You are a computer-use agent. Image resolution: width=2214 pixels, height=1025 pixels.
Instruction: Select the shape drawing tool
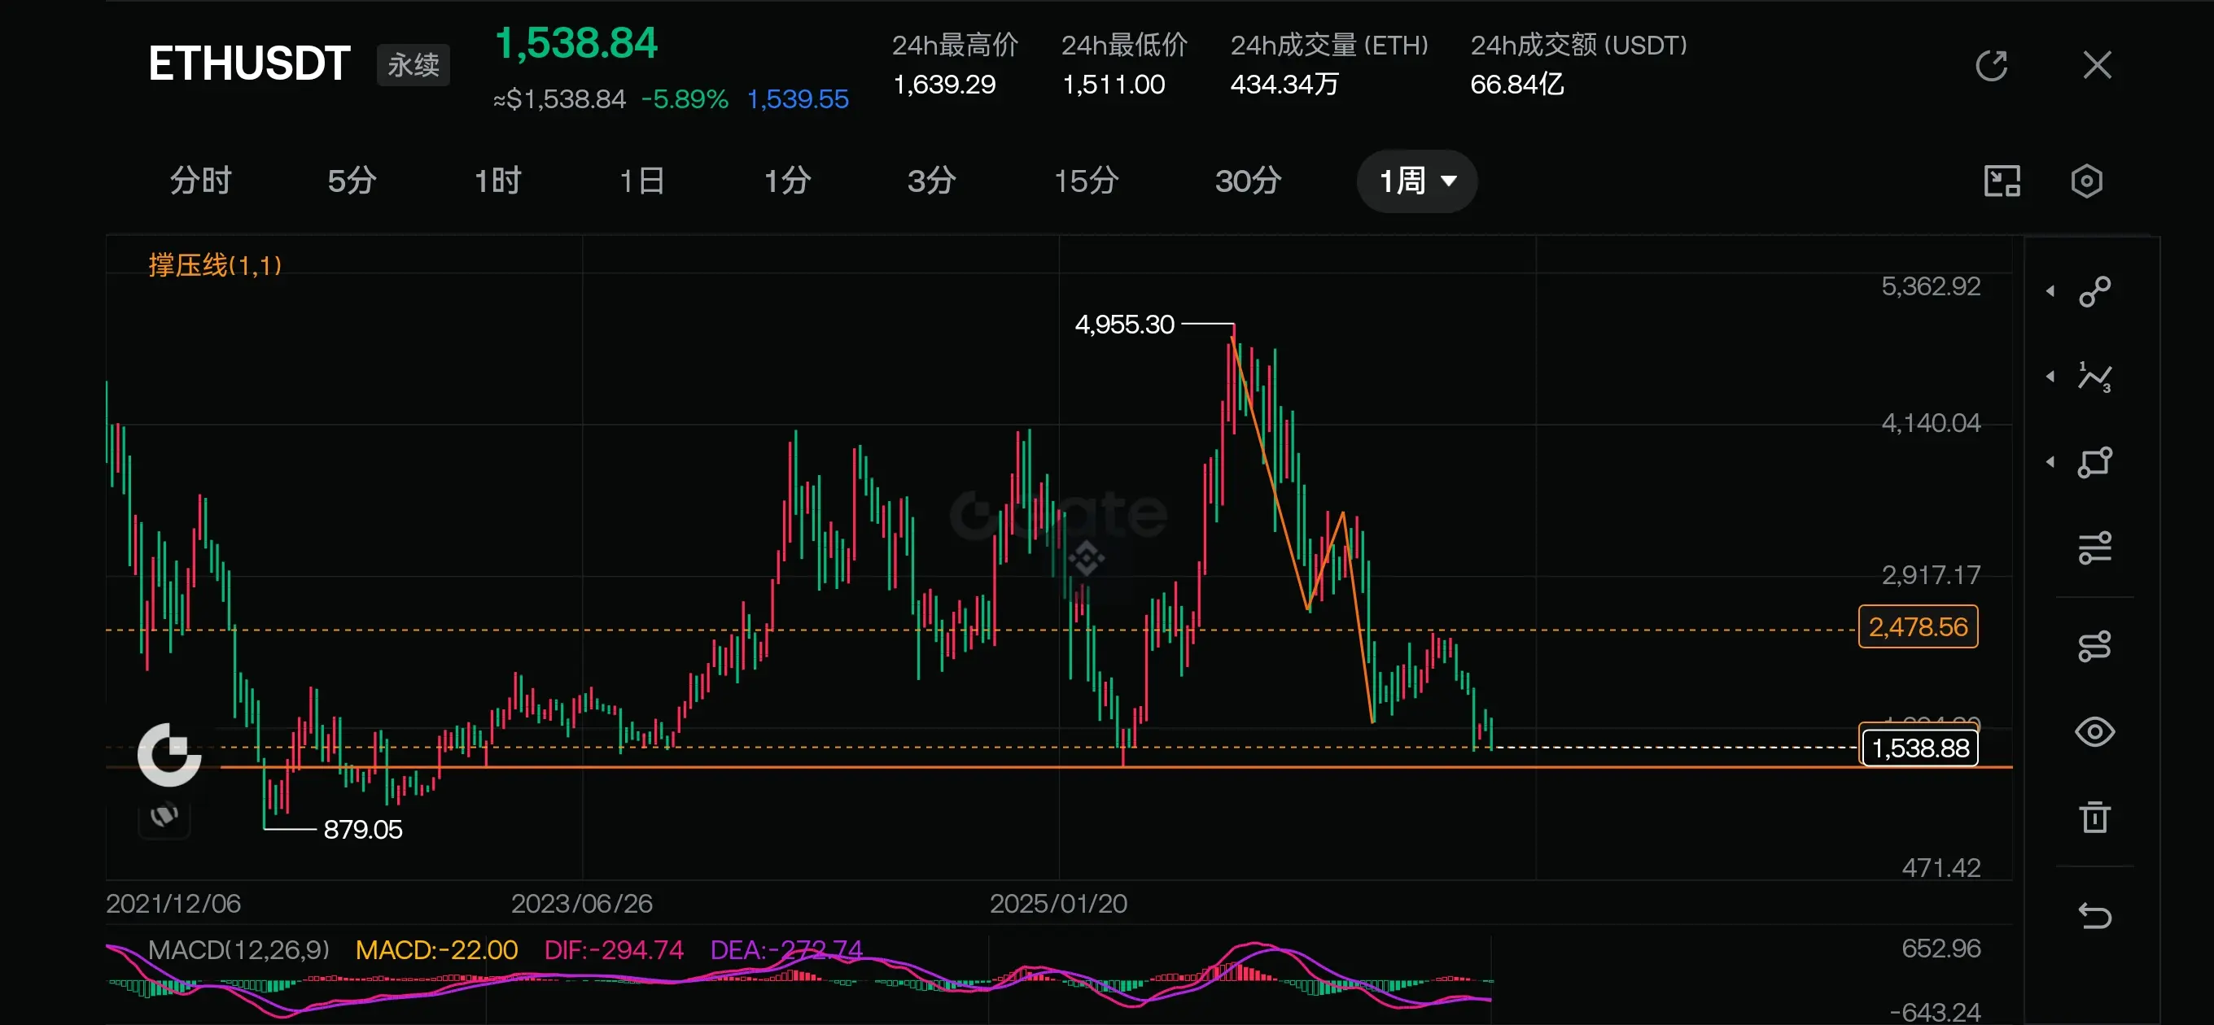pos(2094,462)
